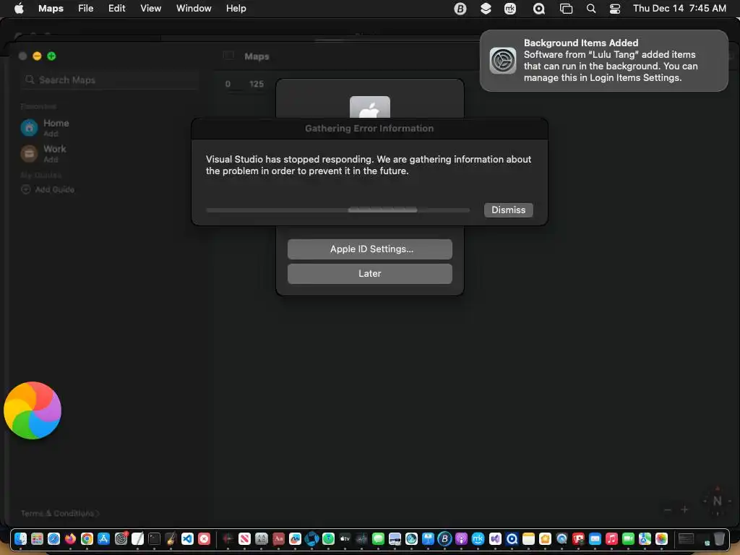Image resolution: width=740 pixels, height=555 pixels.
Task: Open Finder from the Dock
Action: pyautogui.click(x=20, y=538)
